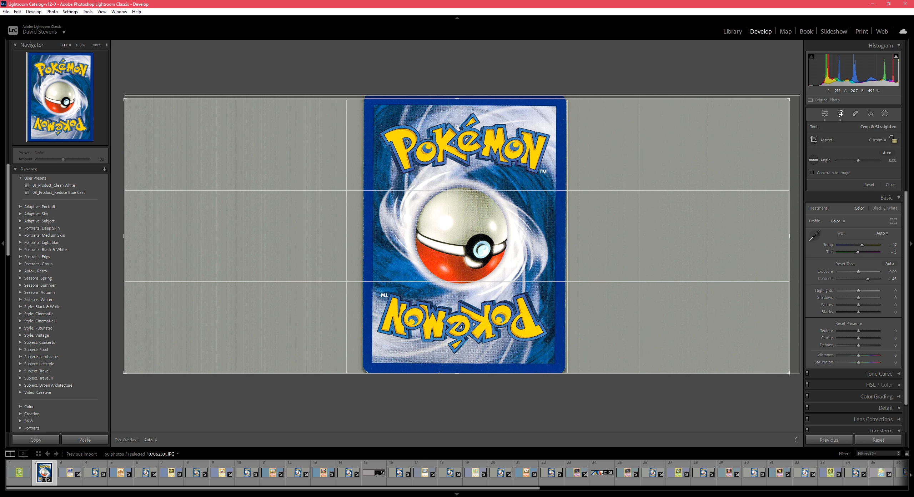Select the Red Eye Correction tool
This screenshot has height=497, width=914.
pyautogui.click(x=870, y=114)
